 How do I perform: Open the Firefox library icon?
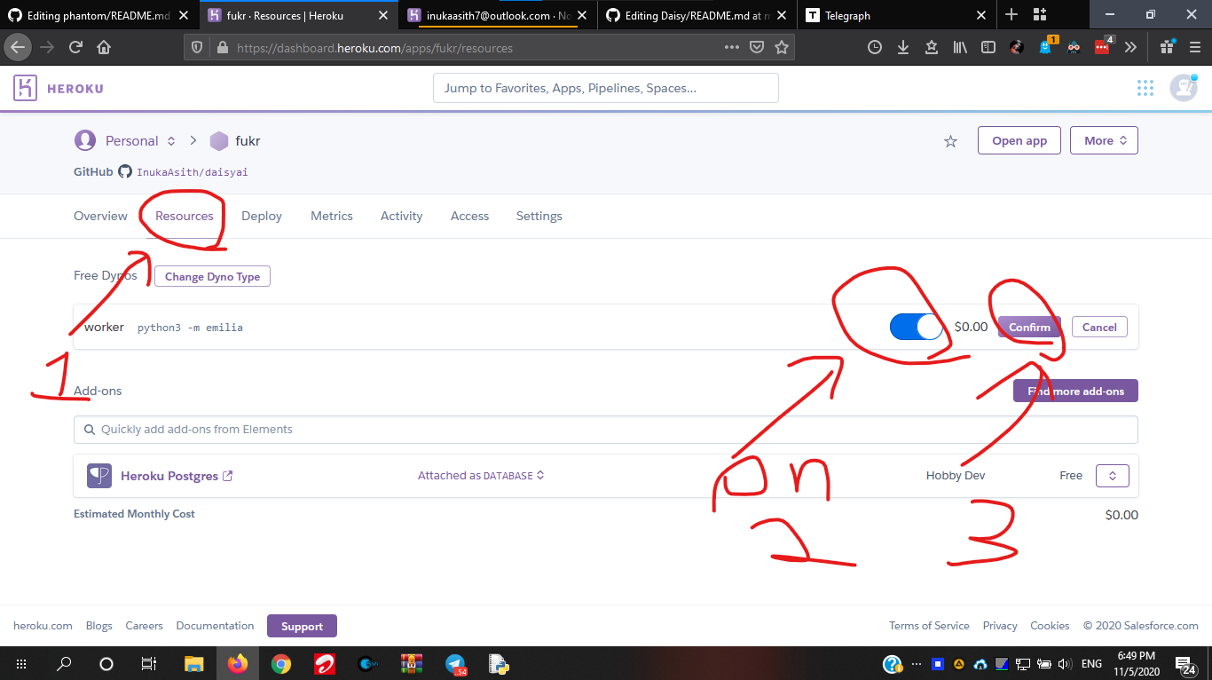coord(960,48)
